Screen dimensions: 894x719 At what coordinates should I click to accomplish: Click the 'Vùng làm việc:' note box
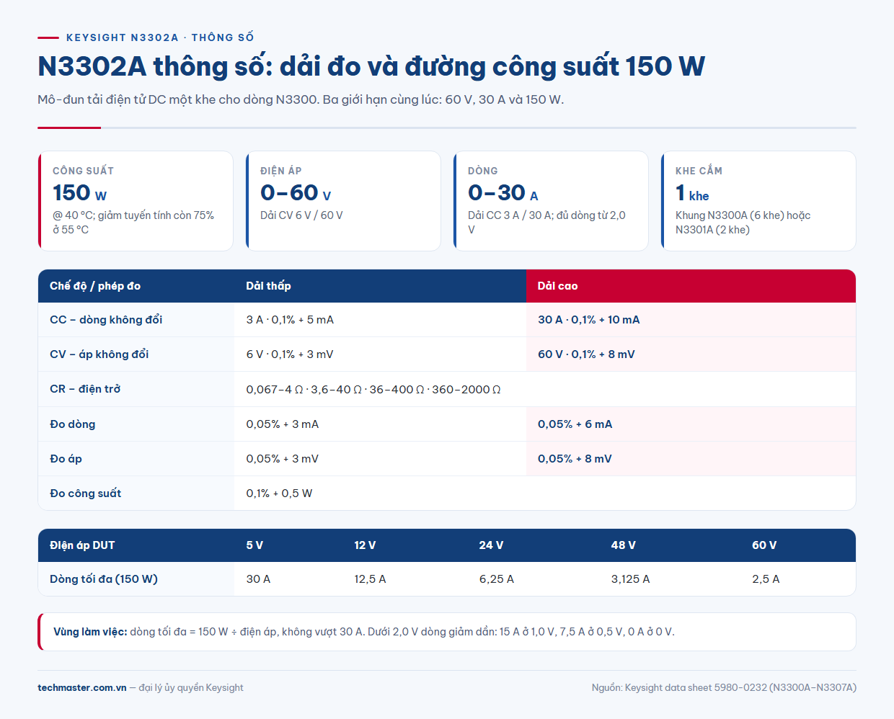tap(447, 632)
